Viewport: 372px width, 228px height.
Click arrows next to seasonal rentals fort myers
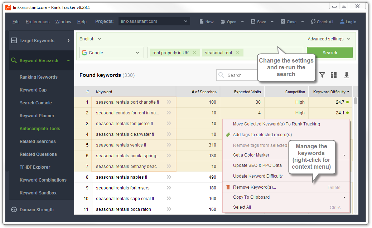pyautogui.click(x=169, y=188)
